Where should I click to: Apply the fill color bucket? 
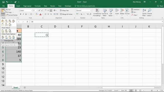click(36, 14)
